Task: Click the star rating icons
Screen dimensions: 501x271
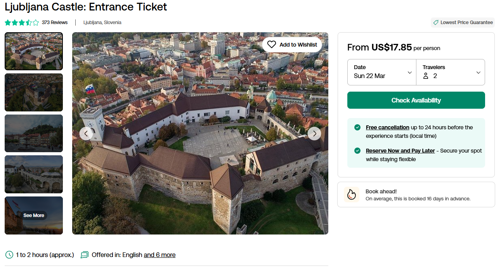Action: (22, 23)
